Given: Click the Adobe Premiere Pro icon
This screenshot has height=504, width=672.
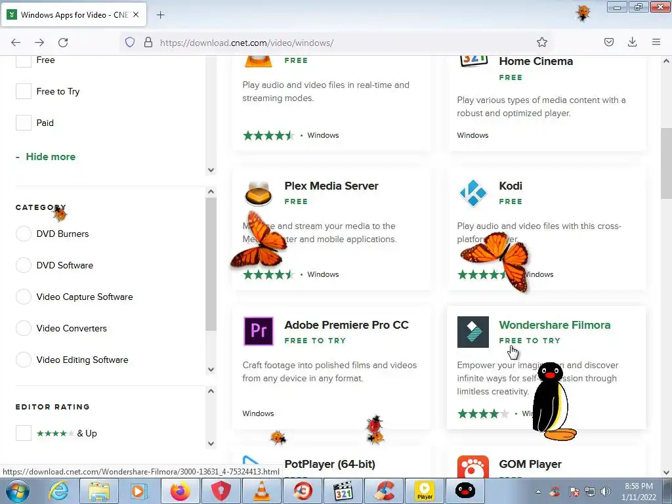Looking at the screenshot, I should point(259,331).
